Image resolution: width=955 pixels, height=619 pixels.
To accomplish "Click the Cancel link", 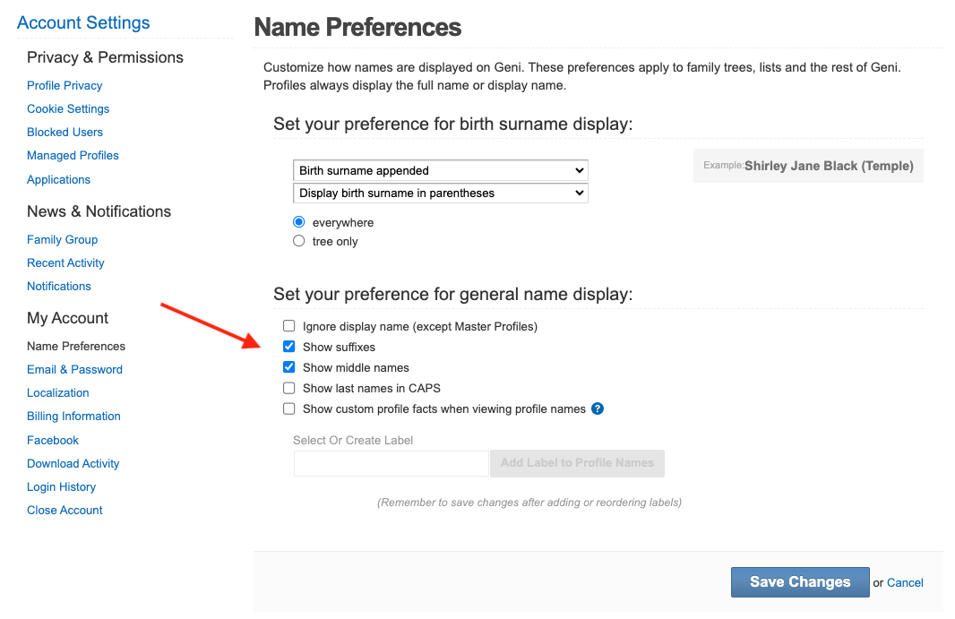I will tap(905, 582).
